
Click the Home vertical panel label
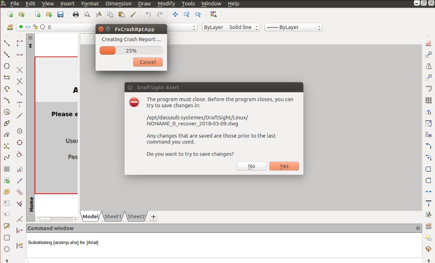[31, 204]
